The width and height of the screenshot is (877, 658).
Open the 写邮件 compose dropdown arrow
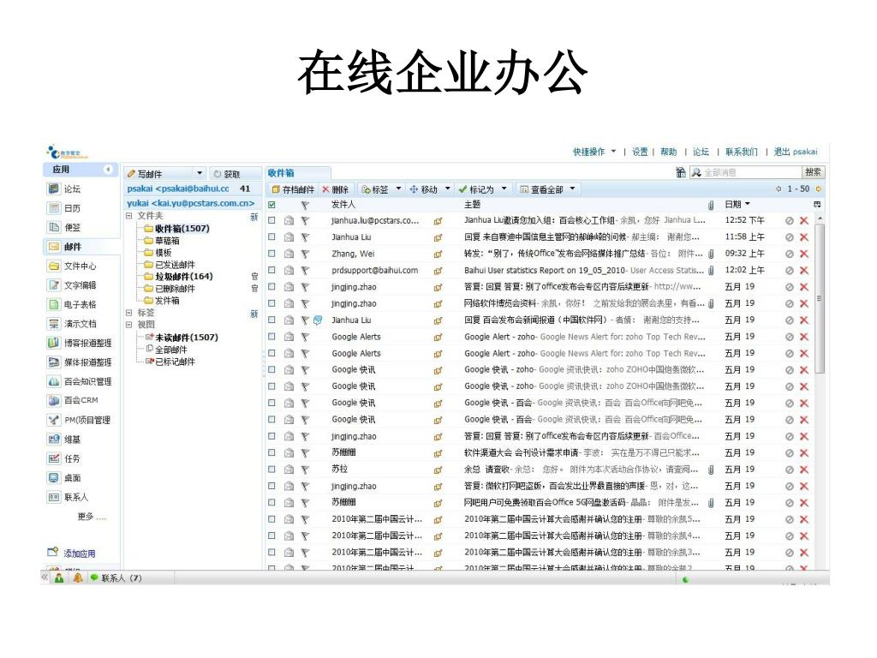click(200, 173)
